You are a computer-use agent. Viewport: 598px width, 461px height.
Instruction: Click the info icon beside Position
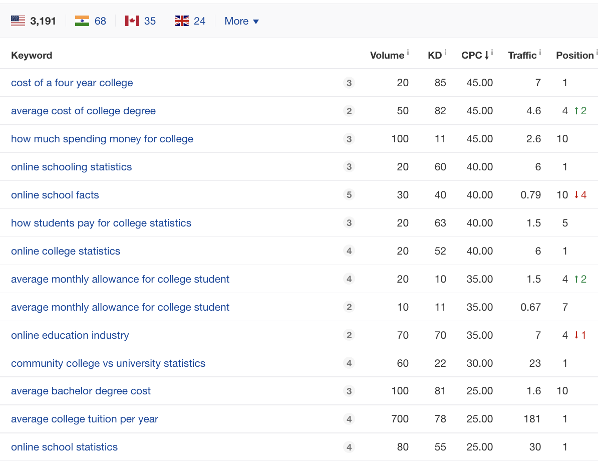pos(596,52)
